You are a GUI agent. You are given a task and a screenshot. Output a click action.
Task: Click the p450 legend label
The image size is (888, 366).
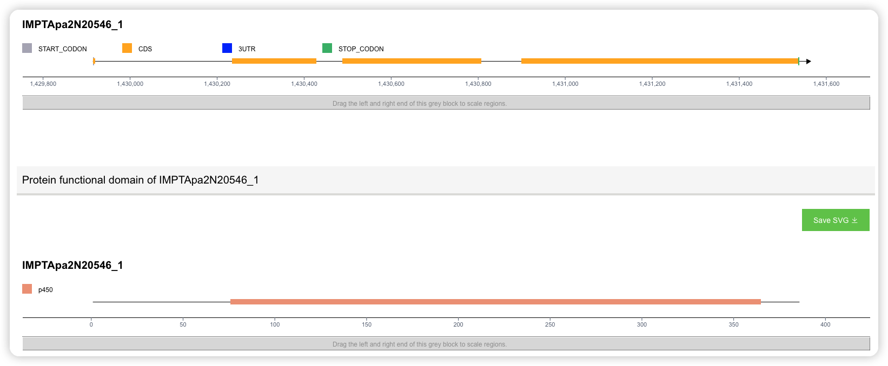coord(45,290)
